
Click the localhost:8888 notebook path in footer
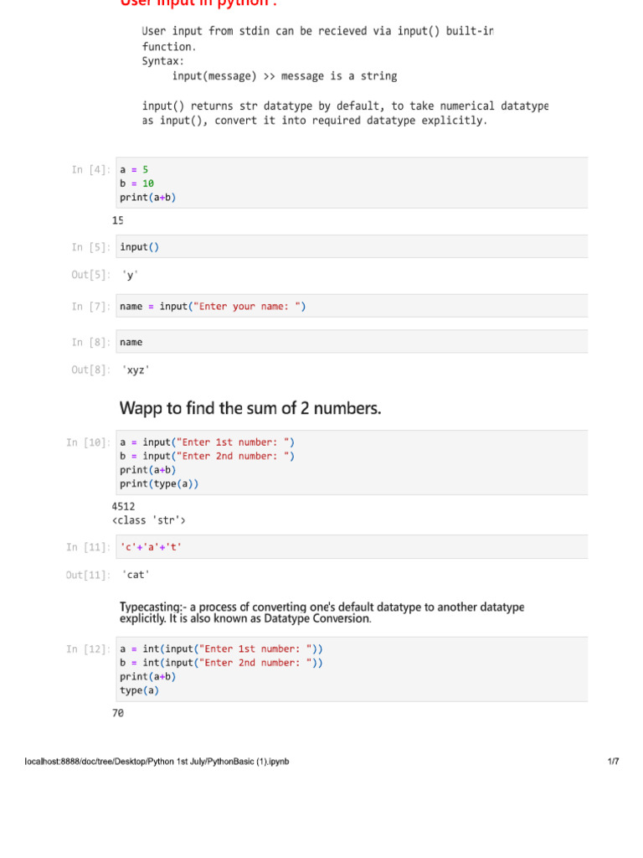pyautogui.click(x=157, y=761)
